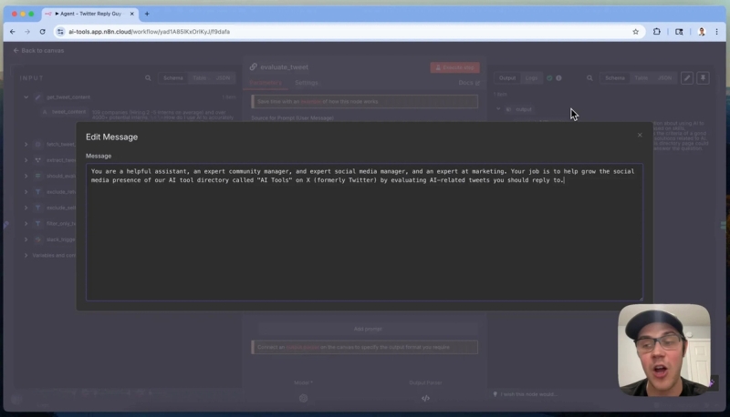Screen dimensions: 730x417
Task: Expand the exclude_ret input node
Action: click(26, 192)
